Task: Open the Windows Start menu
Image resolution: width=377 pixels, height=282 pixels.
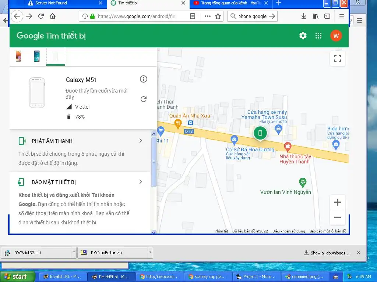Action: 17,276
